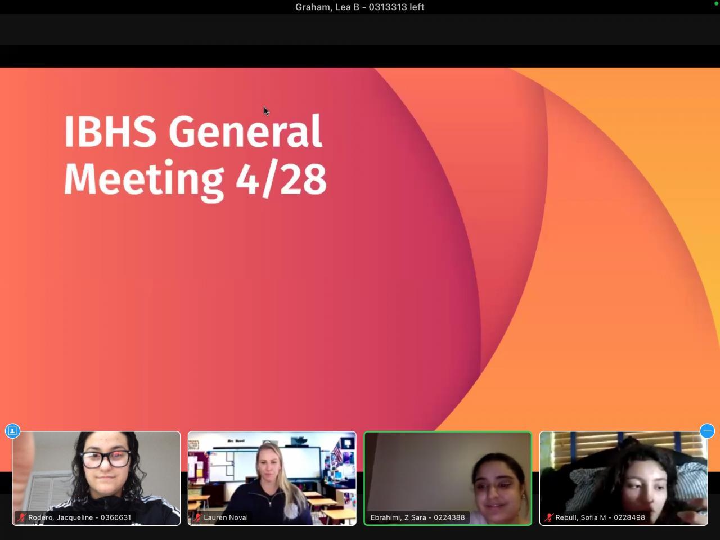This screenshot has width=720, height=540.
Task: Click the name label 'Ebrahimi, Z Sara - 0224388'
Action: point(418,517)
